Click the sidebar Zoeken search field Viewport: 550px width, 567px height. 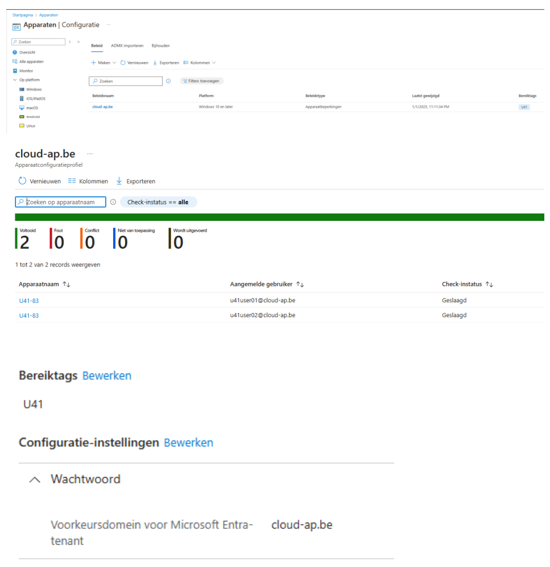coord(38,42)
